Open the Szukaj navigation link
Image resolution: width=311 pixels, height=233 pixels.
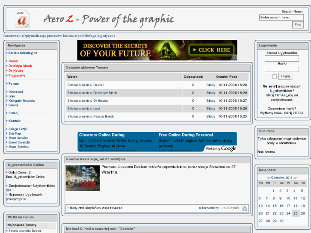tap(13, 113)
